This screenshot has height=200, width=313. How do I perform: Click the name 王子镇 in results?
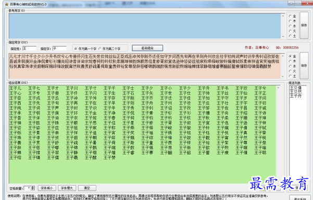pyautogui.click(x=34, y=157)
